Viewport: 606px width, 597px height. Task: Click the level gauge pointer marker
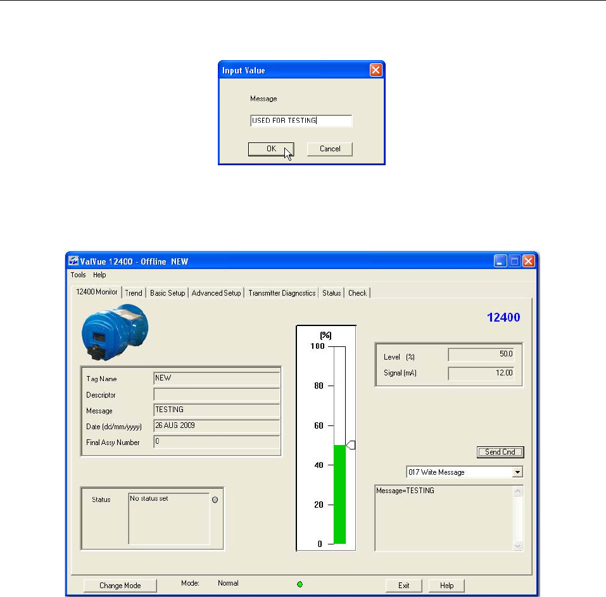pos(351,445)
